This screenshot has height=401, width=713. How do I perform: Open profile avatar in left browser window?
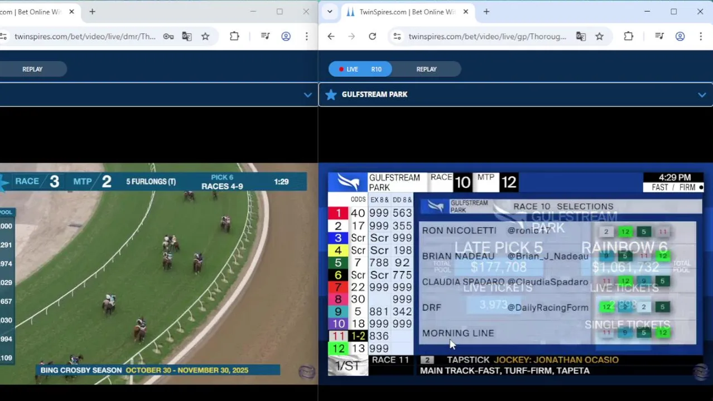[286, 36]
